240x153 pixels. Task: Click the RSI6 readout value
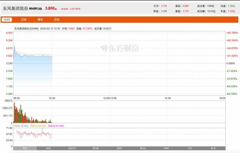(21, 126)
